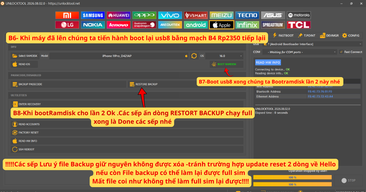This screenshot has width=366, height=192.
Task: Click the lowest 100 % progress bar
Action: click(292, 184)
